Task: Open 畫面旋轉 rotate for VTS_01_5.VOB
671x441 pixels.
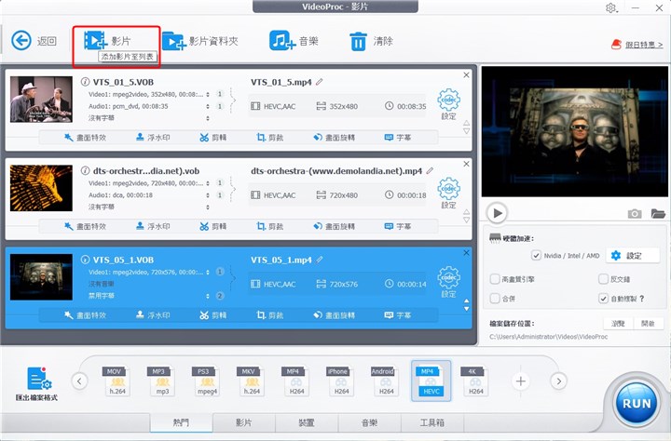Action: 335,138
